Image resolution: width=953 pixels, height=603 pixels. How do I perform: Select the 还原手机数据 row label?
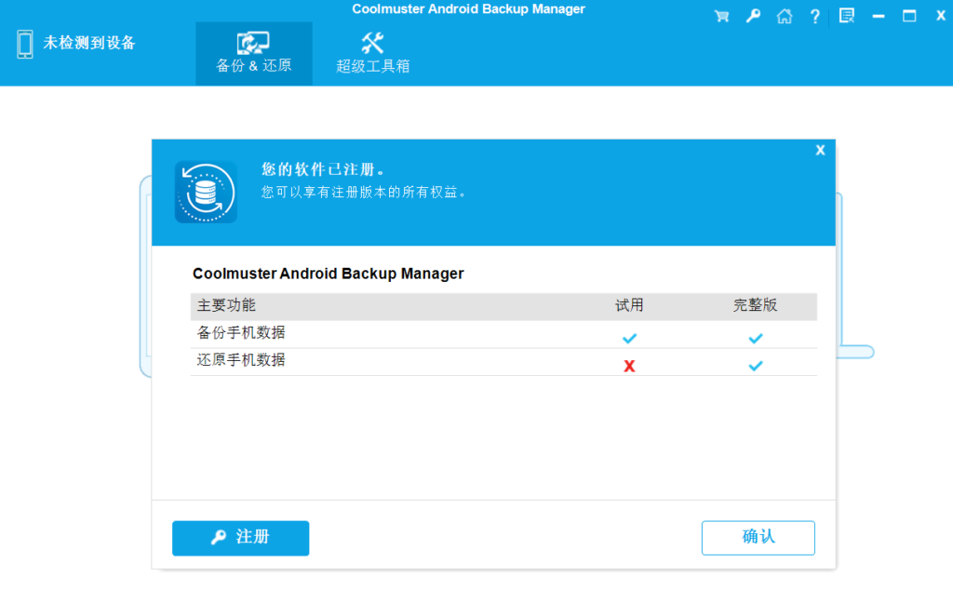click(x=241, y=360)
